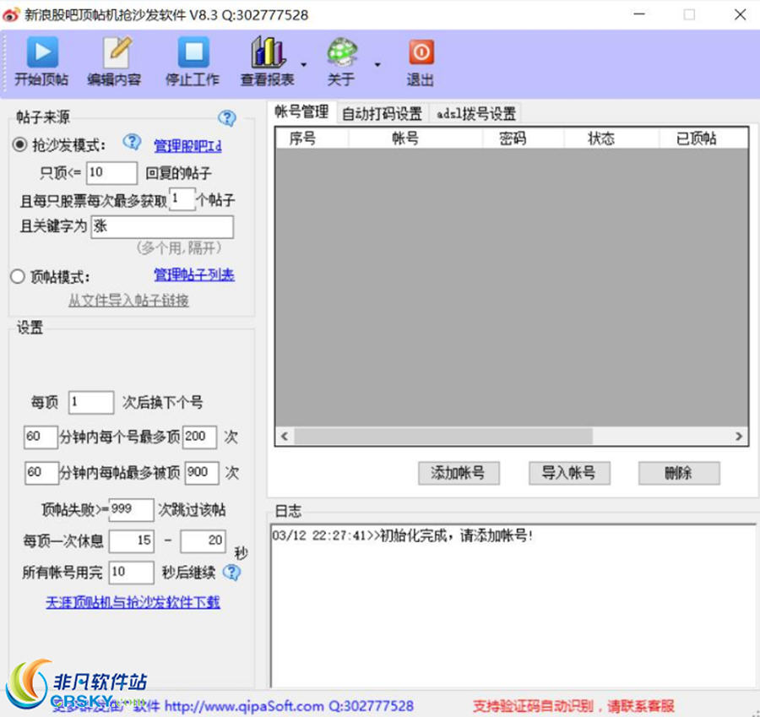Select the 顶帖模式 radio button
Image resolution: width=760 pixels, height=717 pixels.
[18, 276]
